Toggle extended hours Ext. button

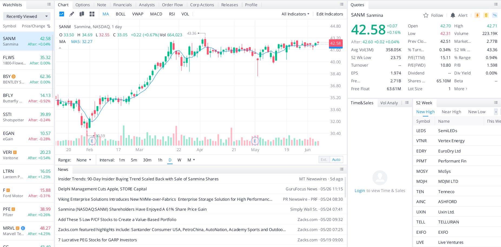[324, 160]
